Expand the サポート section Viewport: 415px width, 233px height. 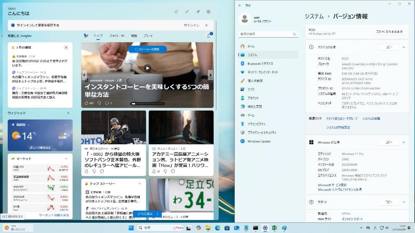pos(403,202)
